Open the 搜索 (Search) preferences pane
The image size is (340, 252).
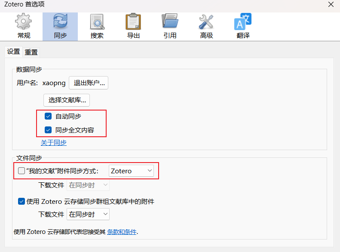click(97, 27)
